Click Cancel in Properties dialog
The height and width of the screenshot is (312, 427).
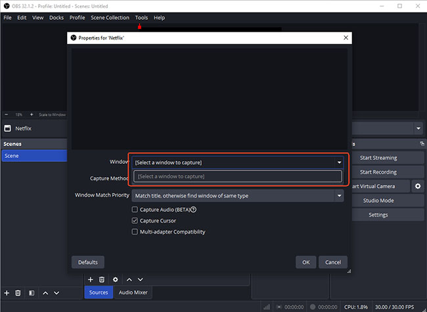point(333,262)
